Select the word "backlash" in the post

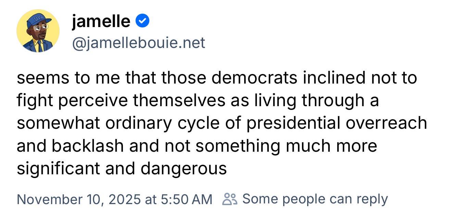tap(88, 146)
